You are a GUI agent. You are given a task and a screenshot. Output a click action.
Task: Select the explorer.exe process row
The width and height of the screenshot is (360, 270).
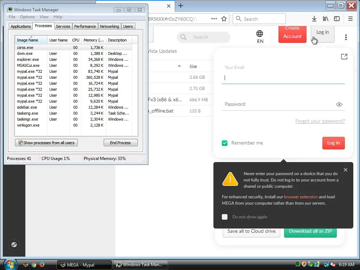point(73,59)
